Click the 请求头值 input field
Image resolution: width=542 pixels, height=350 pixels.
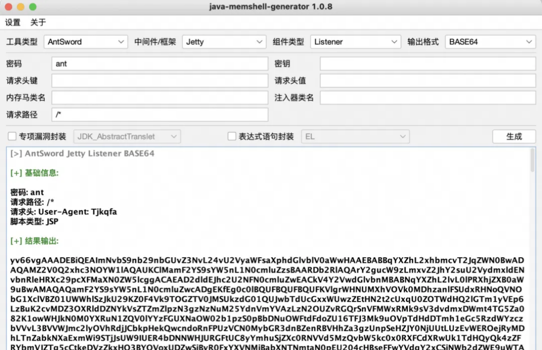click(428, 80)
